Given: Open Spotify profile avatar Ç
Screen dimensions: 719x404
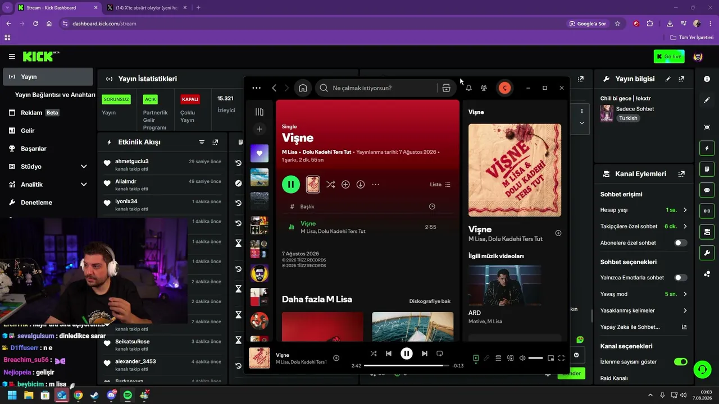Looking at the screenshot, I should coord(504,88).
